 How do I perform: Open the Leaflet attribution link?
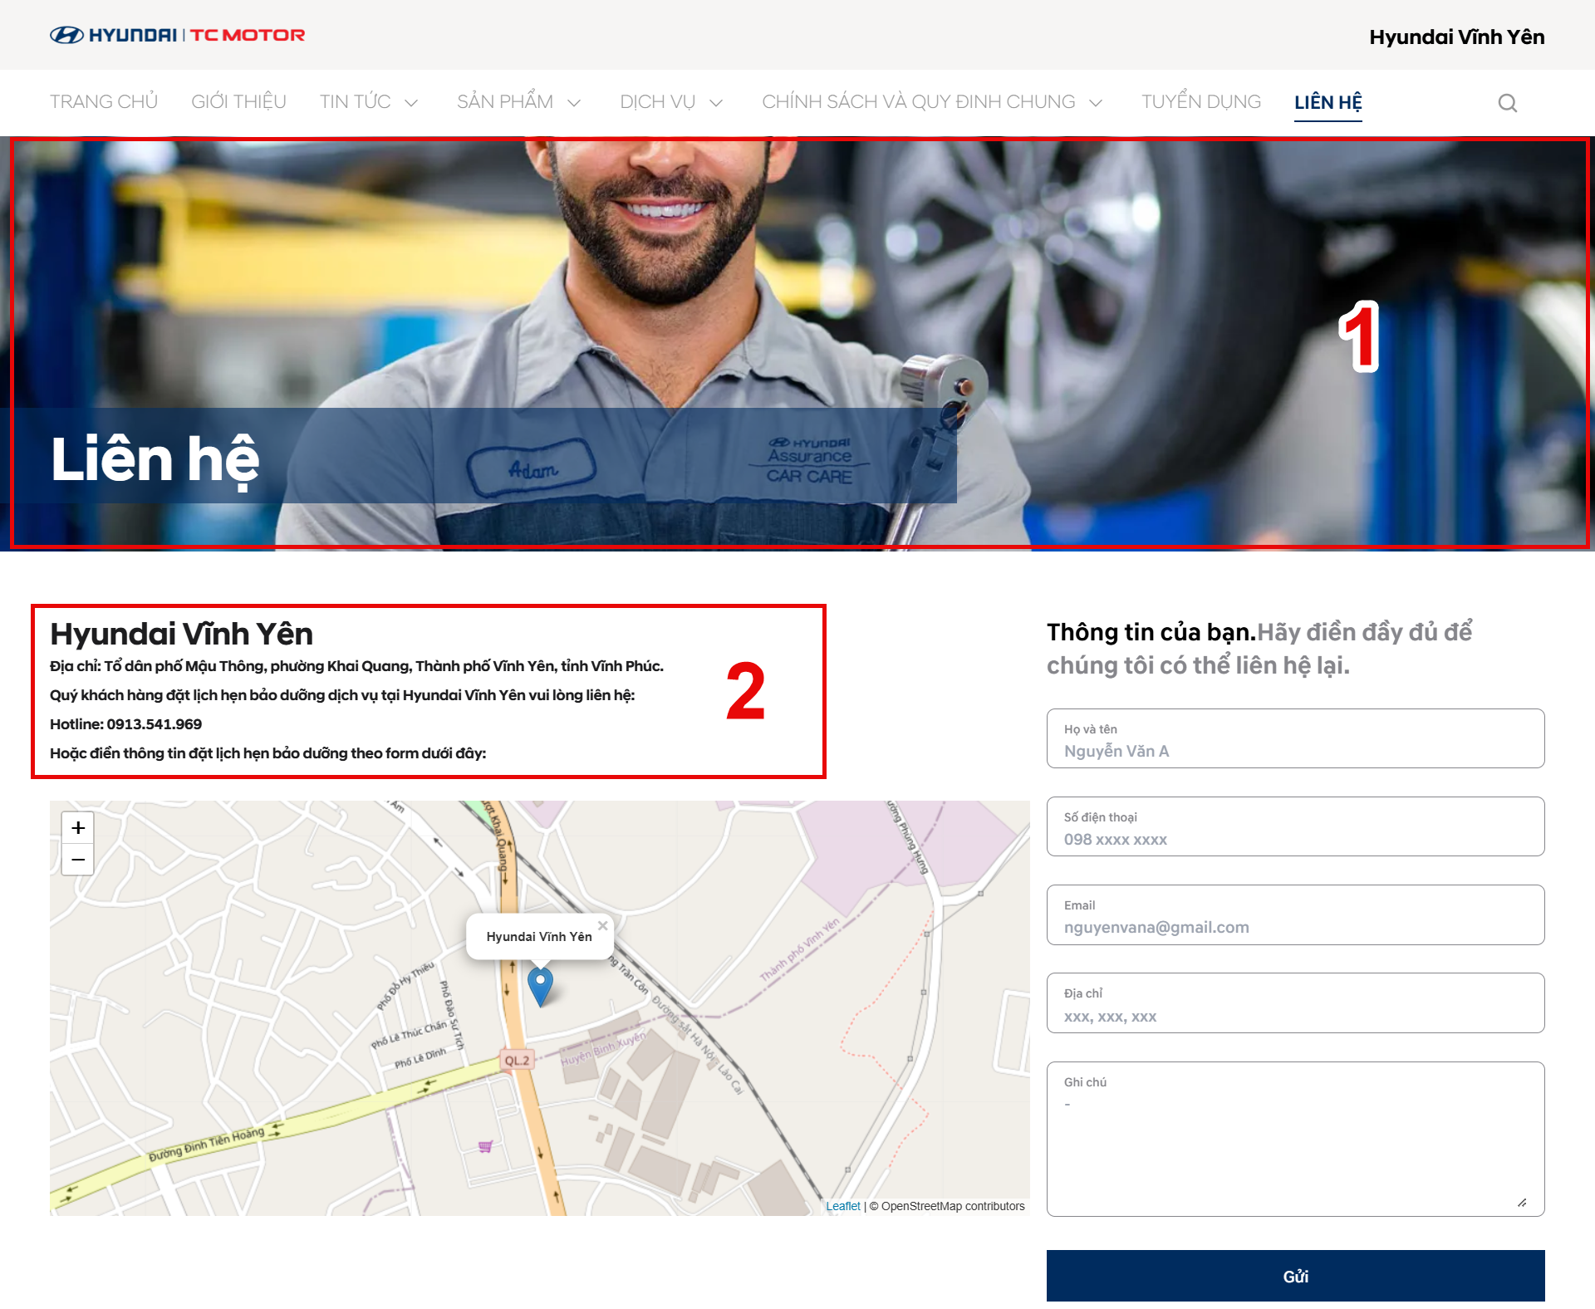click(842, 1206)
